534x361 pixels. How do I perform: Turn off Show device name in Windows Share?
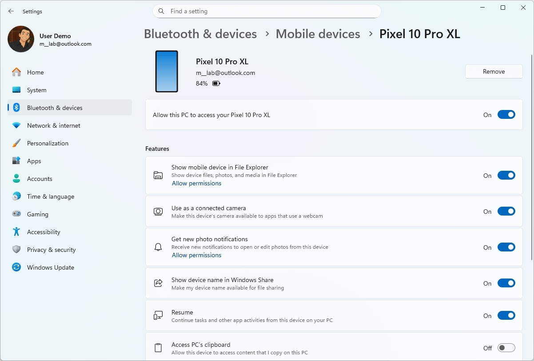tap(506, 283)
